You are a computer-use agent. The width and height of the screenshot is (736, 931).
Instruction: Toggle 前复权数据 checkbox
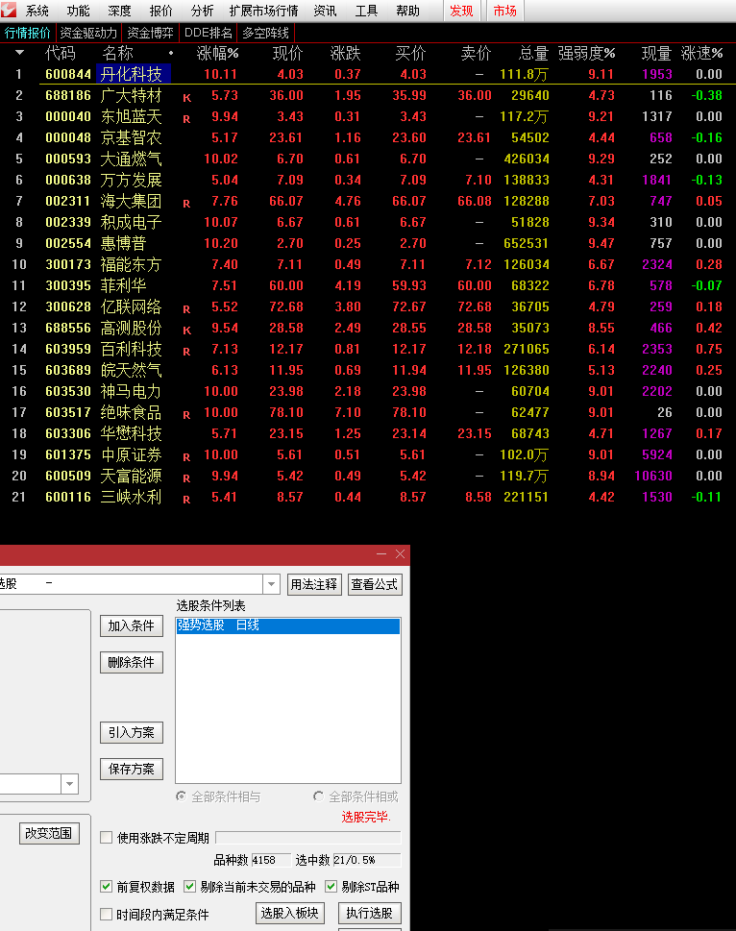click(107, 887)
